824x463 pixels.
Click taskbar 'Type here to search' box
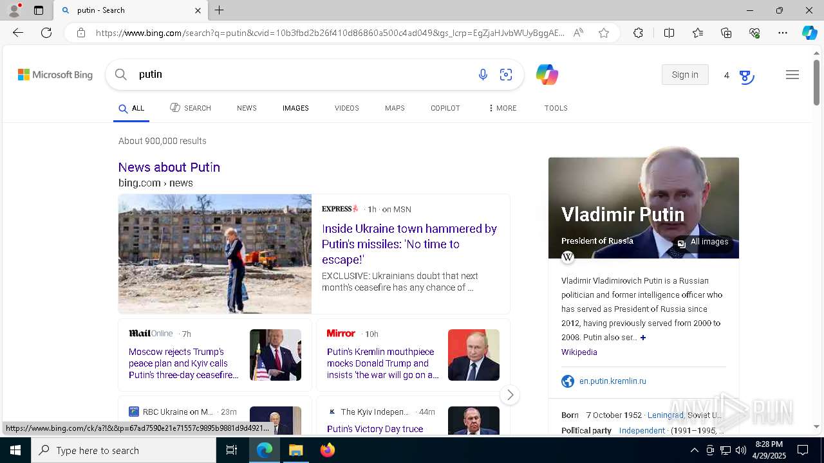pyautogui.click(x=124, y=450)
